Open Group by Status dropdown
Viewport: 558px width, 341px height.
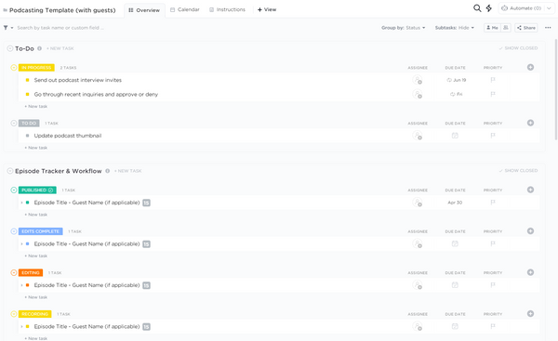(404, 28)
